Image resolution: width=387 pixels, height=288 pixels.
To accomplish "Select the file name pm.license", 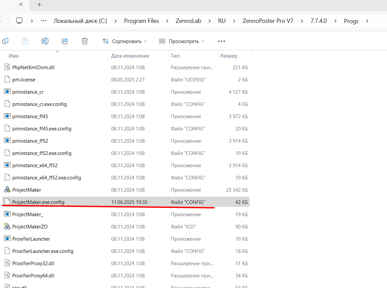I will pyautogui.click(x=24, y=80).
